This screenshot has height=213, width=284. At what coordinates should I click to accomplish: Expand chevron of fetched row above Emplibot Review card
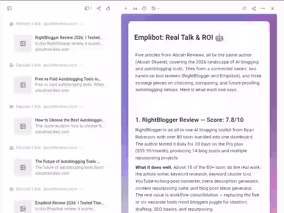tap(82, 189)
